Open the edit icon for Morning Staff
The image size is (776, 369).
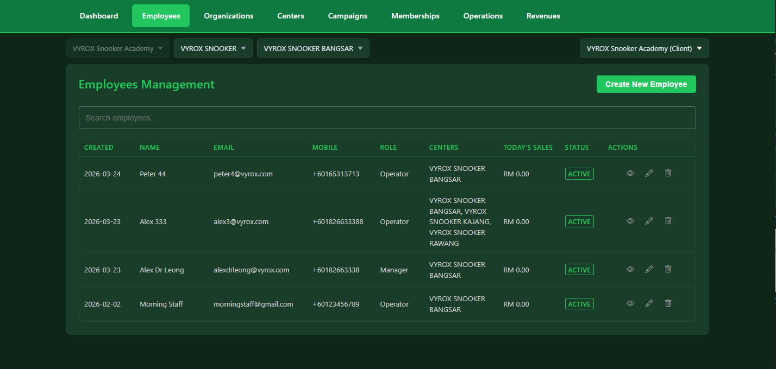[649, 303]
